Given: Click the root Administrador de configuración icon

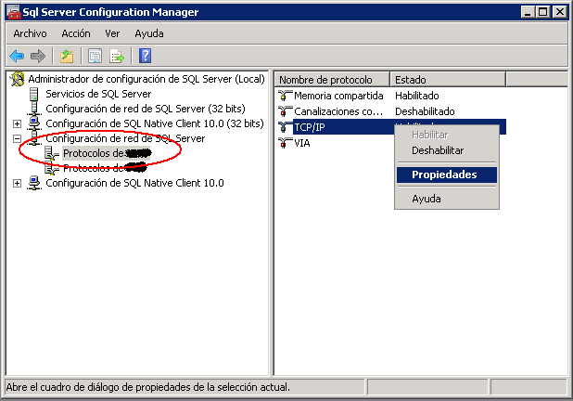Looking at the screenshot, I should pos(18,79).
